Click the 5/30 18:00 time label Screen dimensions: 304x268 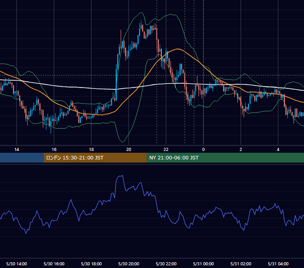[x=91, y=264]
